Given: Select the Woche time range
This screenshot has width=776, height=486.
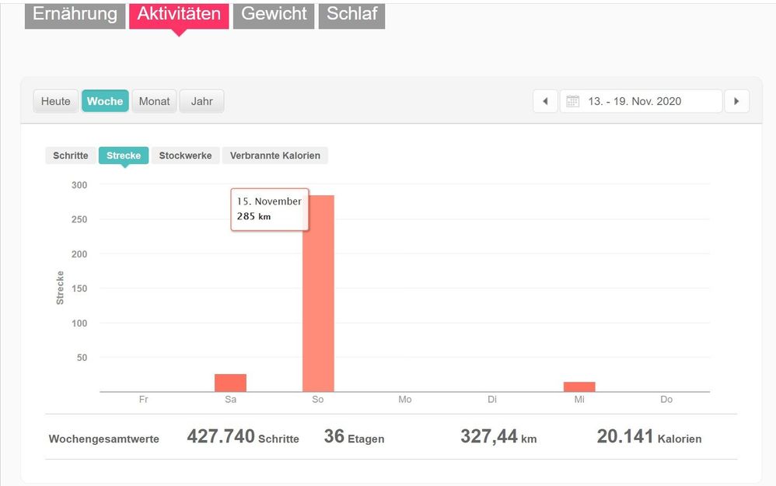Looking at the screenshot, I should tap(105, 101).
